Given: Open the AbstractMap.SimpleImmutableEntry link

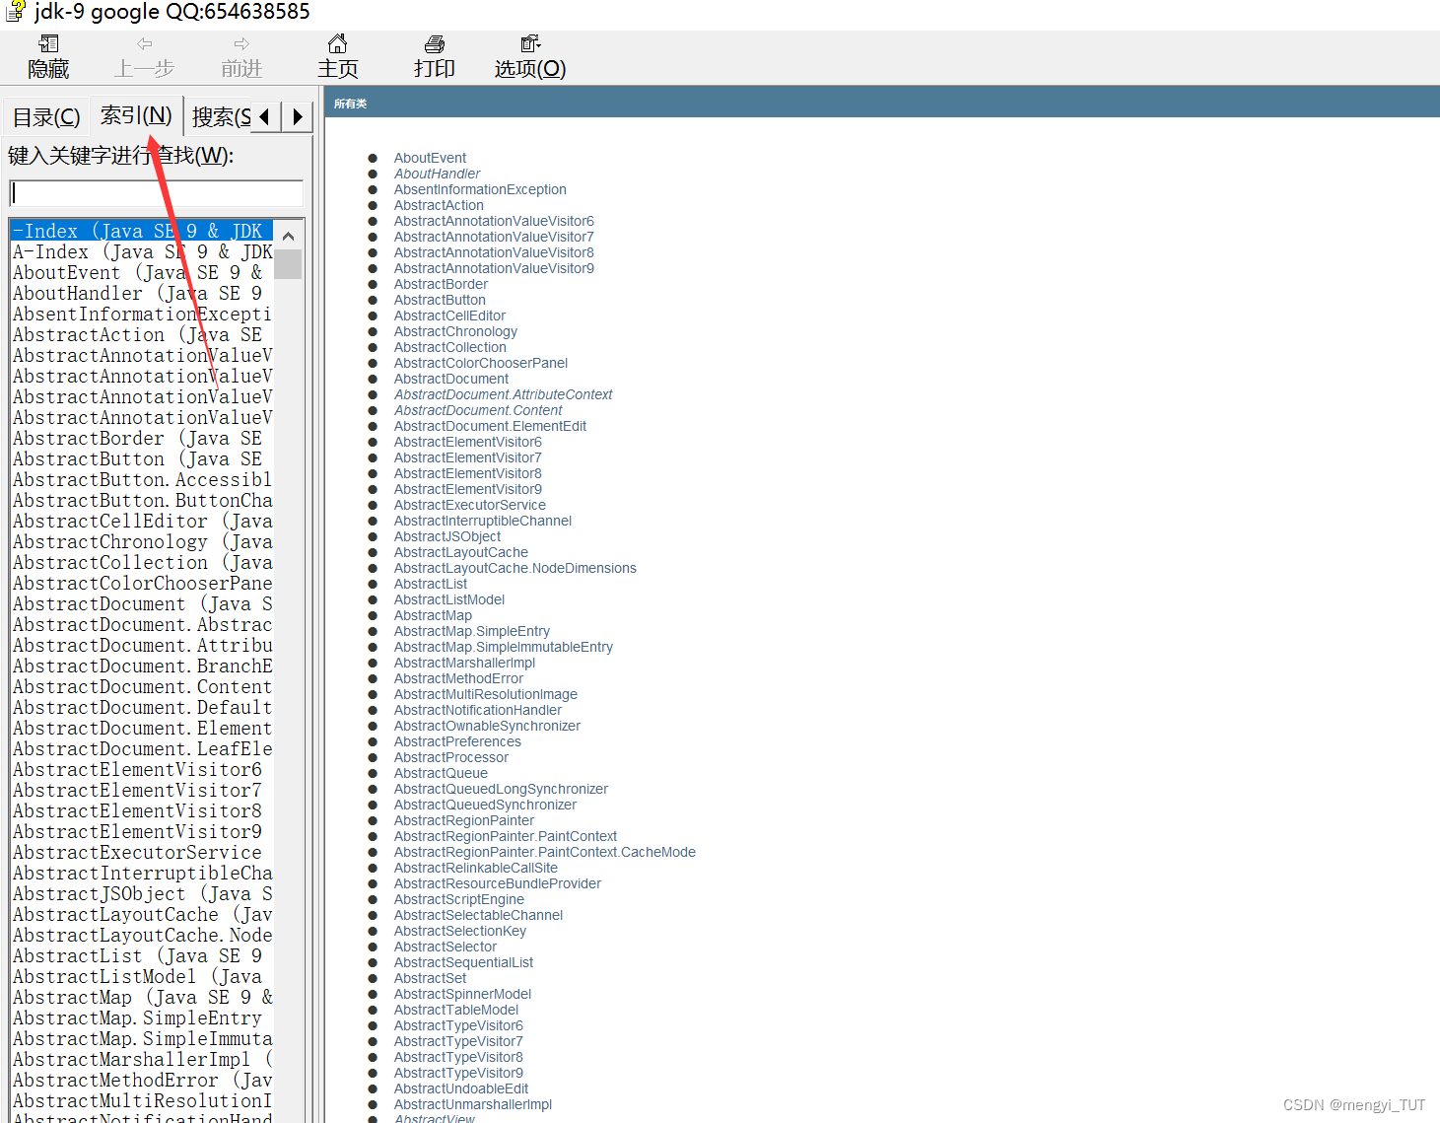Looking at the screenshot, I should (504, 647).
